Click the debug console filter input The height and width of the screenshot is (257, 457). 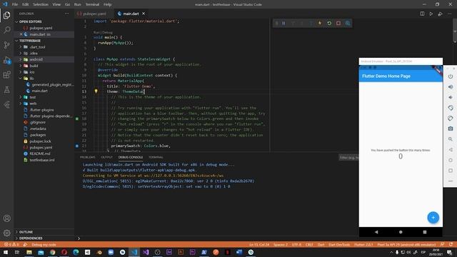tap(348, 157)
